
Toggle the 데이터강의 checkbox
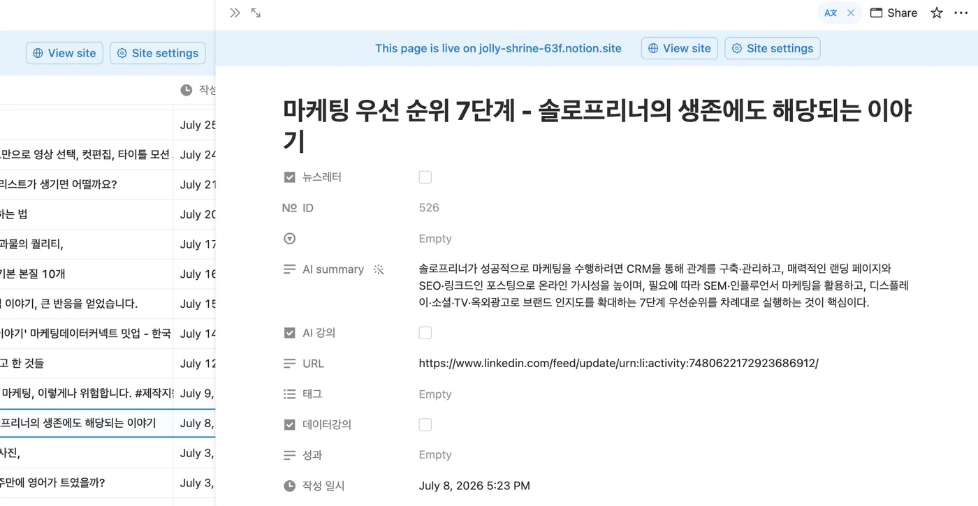point(425,424)
